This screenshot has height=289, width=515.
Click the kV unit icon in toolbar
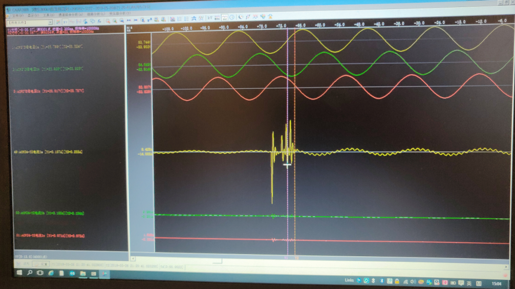(210, 17)
